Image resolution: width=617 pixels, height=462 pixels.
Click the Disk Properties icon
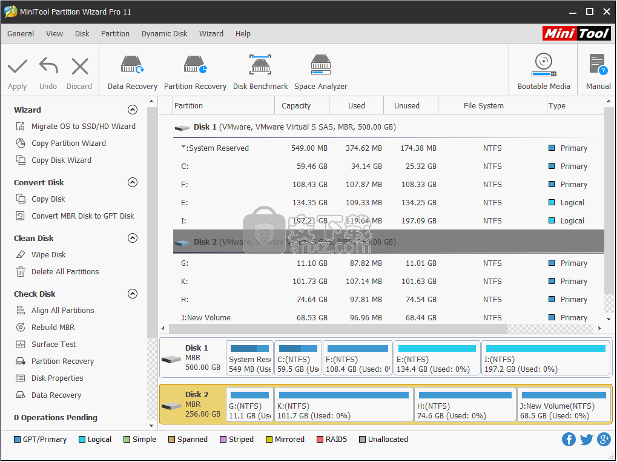click(21, 378)
